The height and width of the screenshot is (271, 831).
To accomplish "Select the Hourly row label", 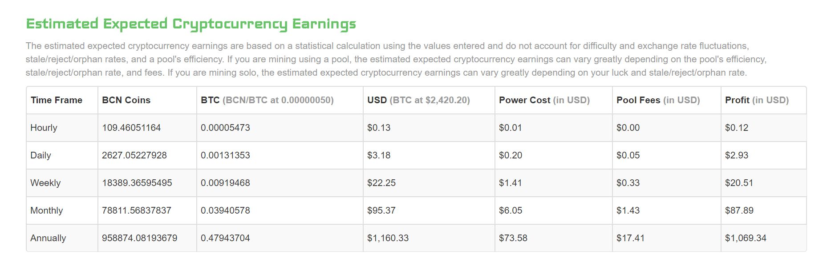I will click(x=44, y=128).
